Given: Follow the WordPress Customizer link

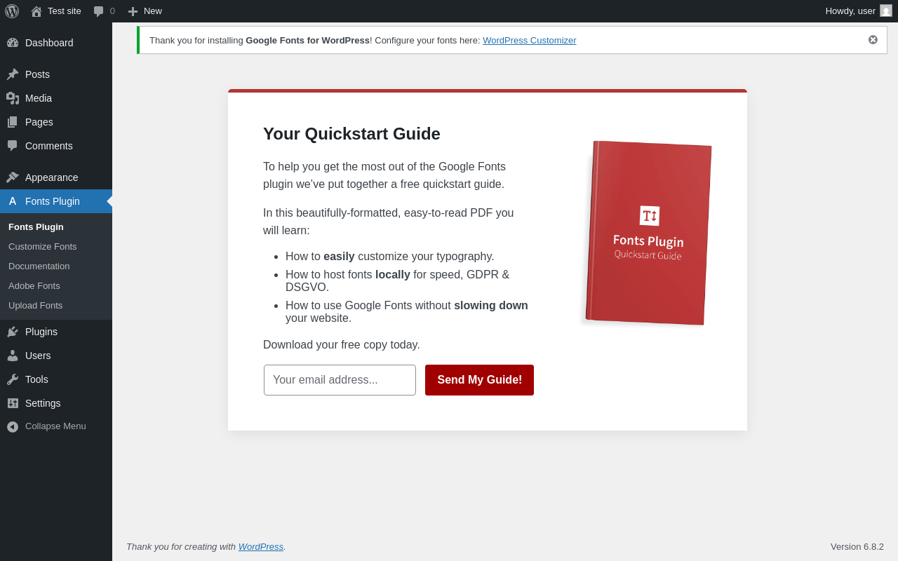Looking at the screenshot, I should [x=530, y=41].
